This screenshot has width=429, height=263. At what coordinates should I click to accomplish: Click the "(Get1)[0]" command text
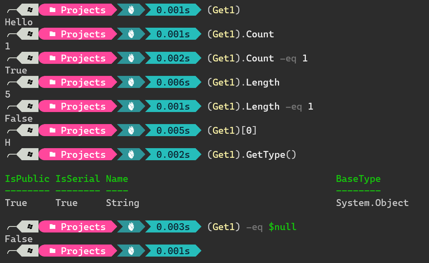pyautogui.click(x=232, y=130)
